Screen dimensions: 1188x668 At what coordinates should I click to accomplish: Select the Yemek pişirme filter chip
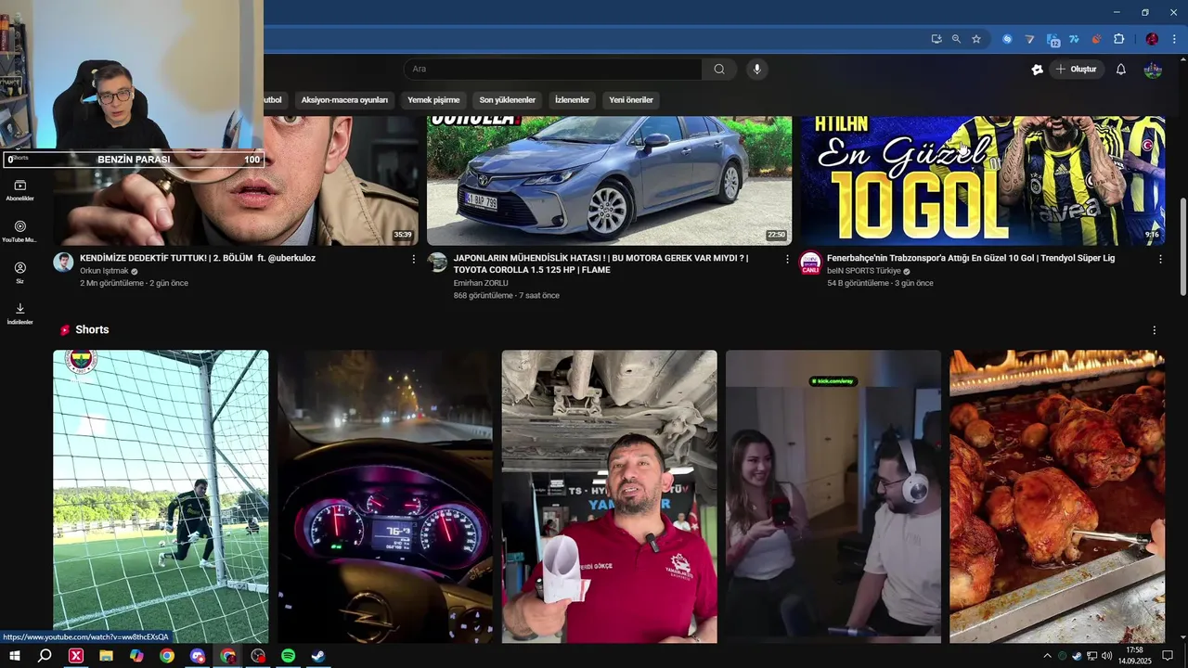pos(433,100)
